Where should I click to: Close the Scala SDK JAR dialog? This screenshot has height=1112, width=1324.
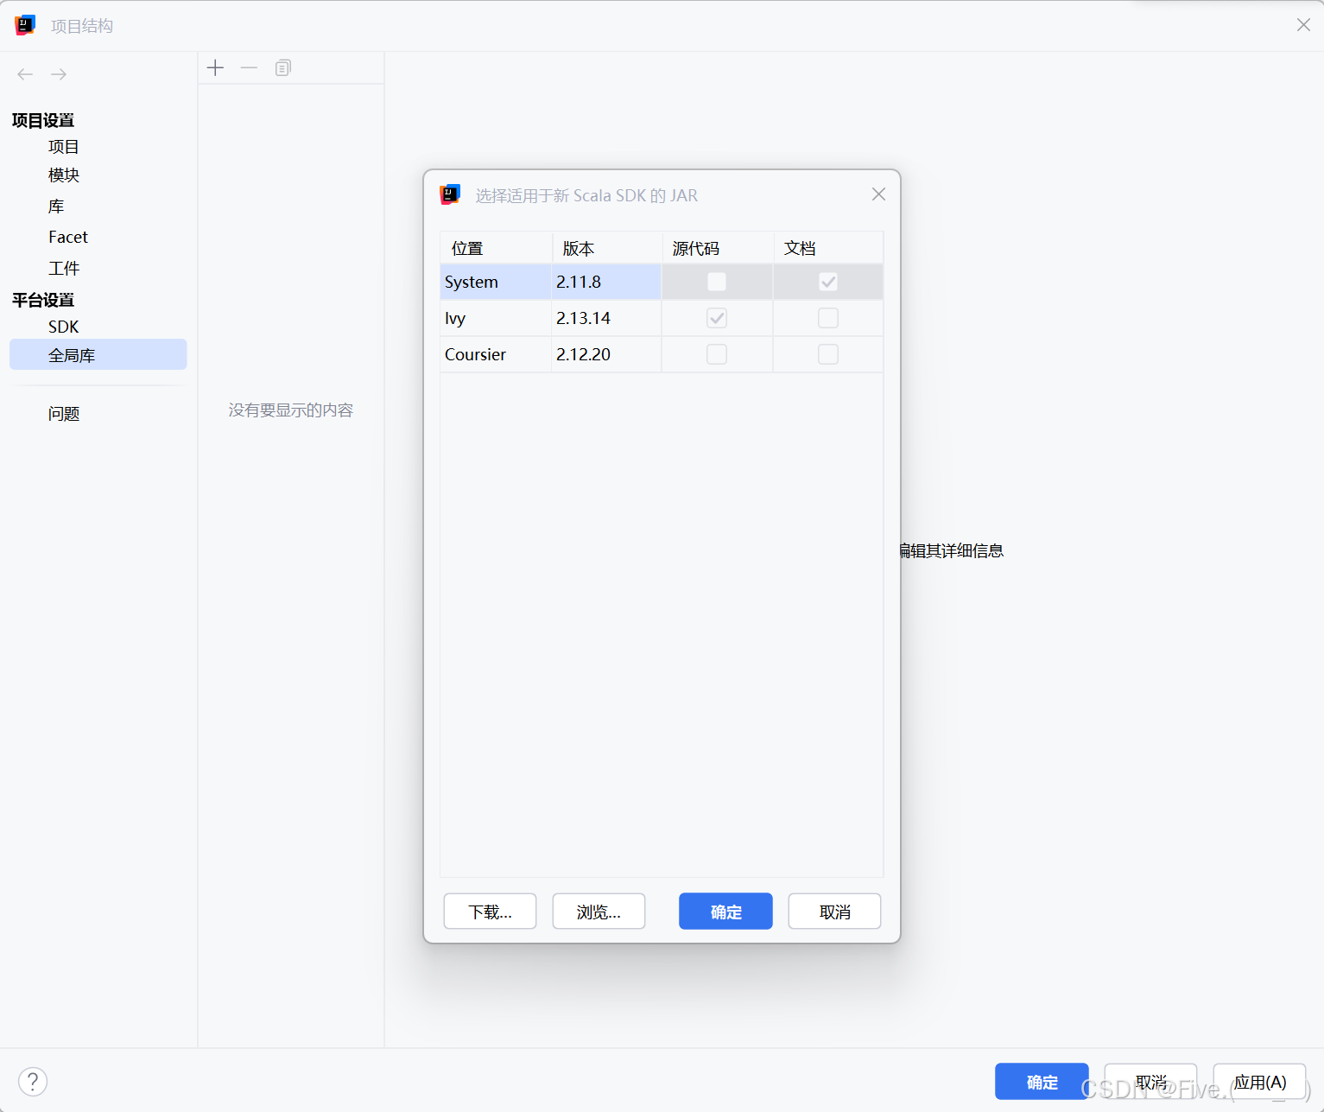878,194
